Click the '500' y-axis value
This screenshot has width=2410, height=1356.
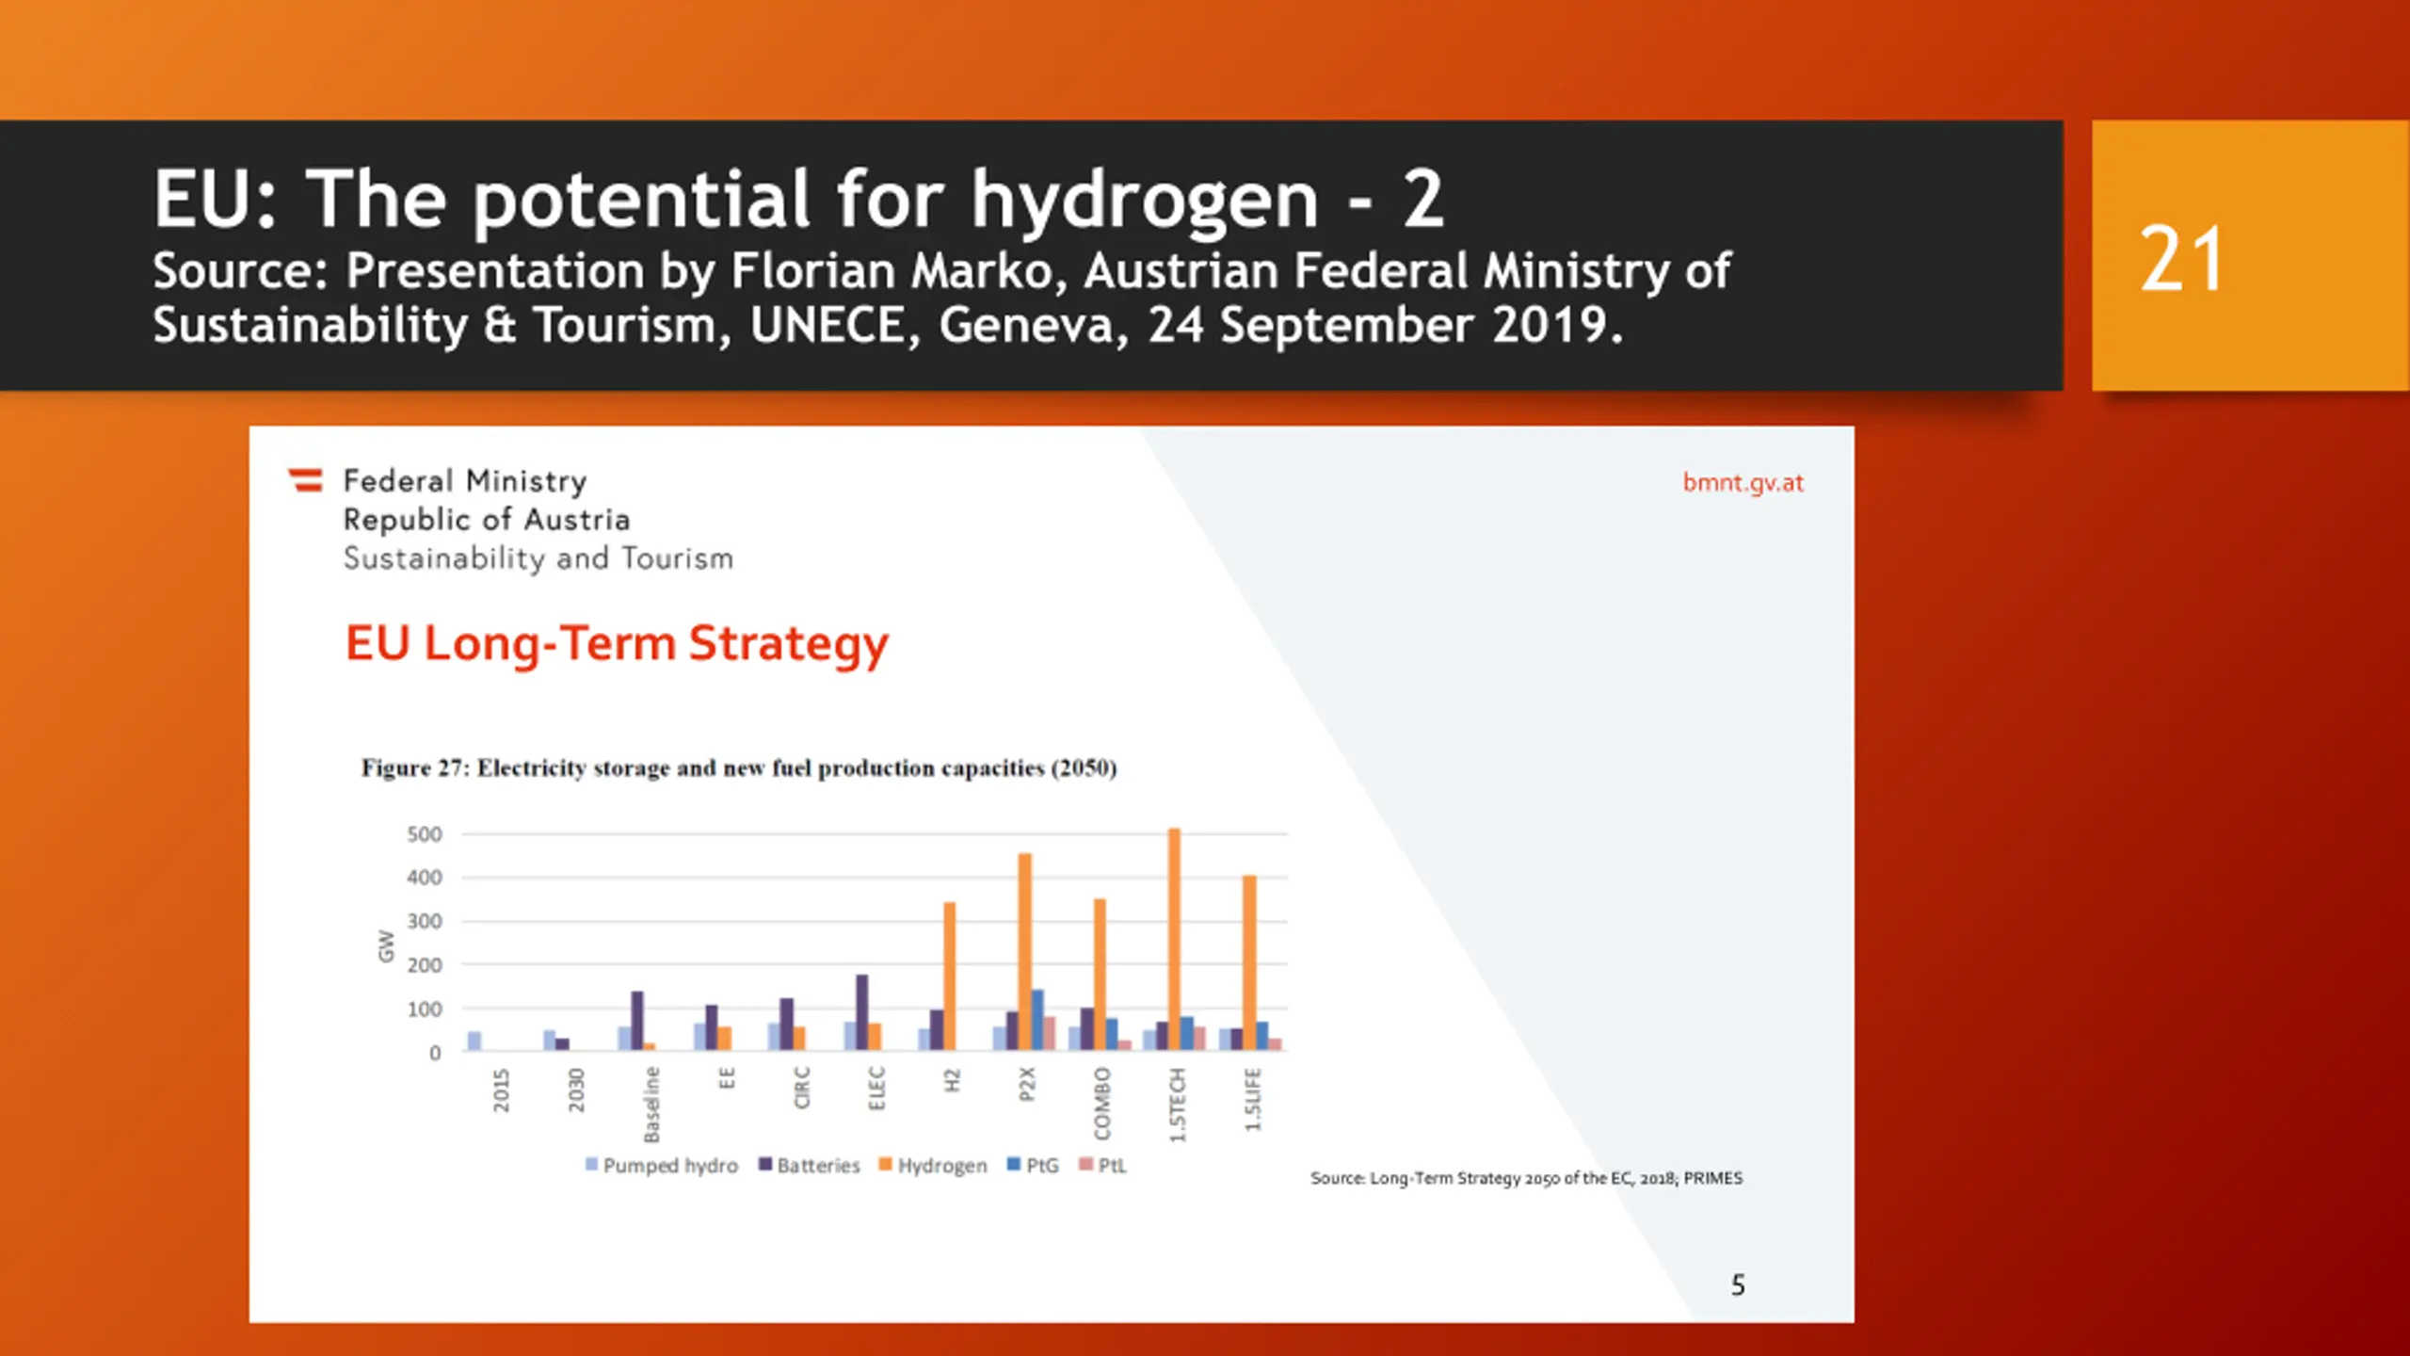click(424, 834)
